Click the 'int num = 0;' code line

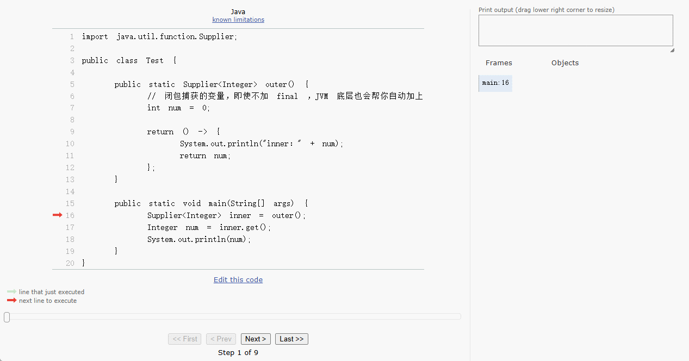pos(178,108)
